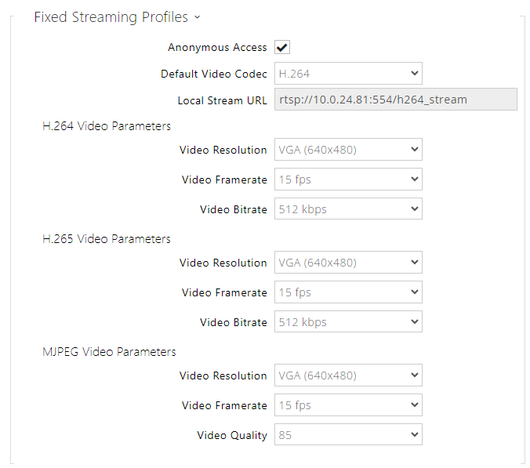Open MJPEG Video Resolution dropdown

348,375
